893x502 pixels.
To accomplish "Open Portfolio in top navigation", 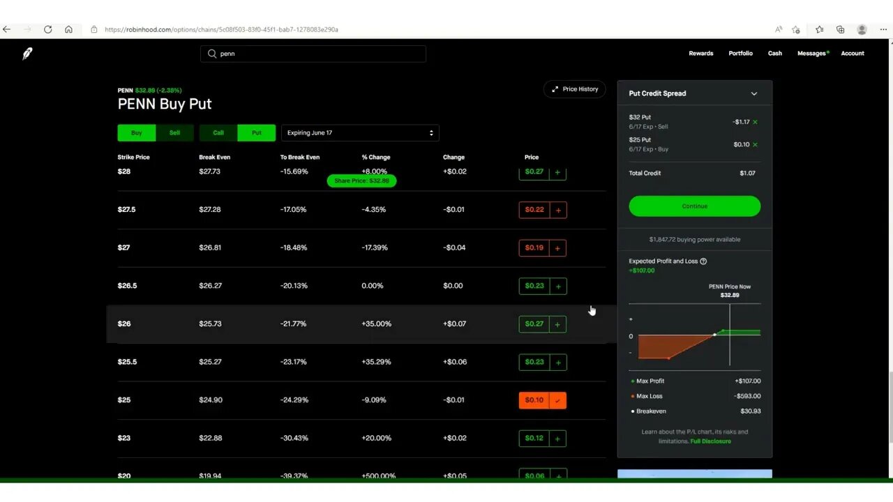I will pyautogui.click(x=741, y=53).
